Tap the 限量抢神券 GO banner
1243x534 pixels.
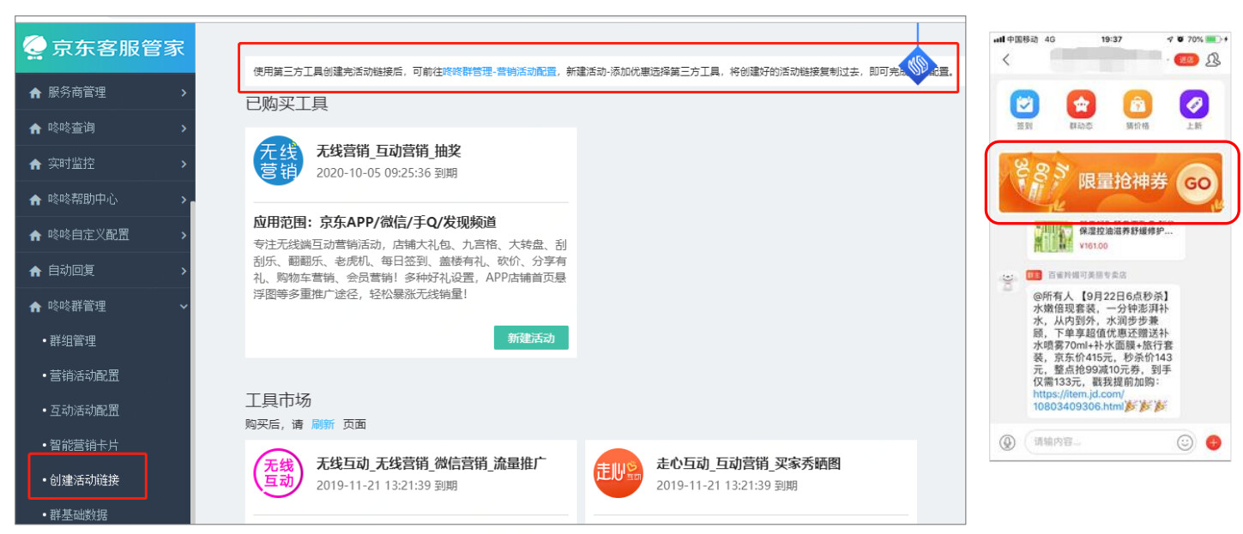(x=1110, y=183)
